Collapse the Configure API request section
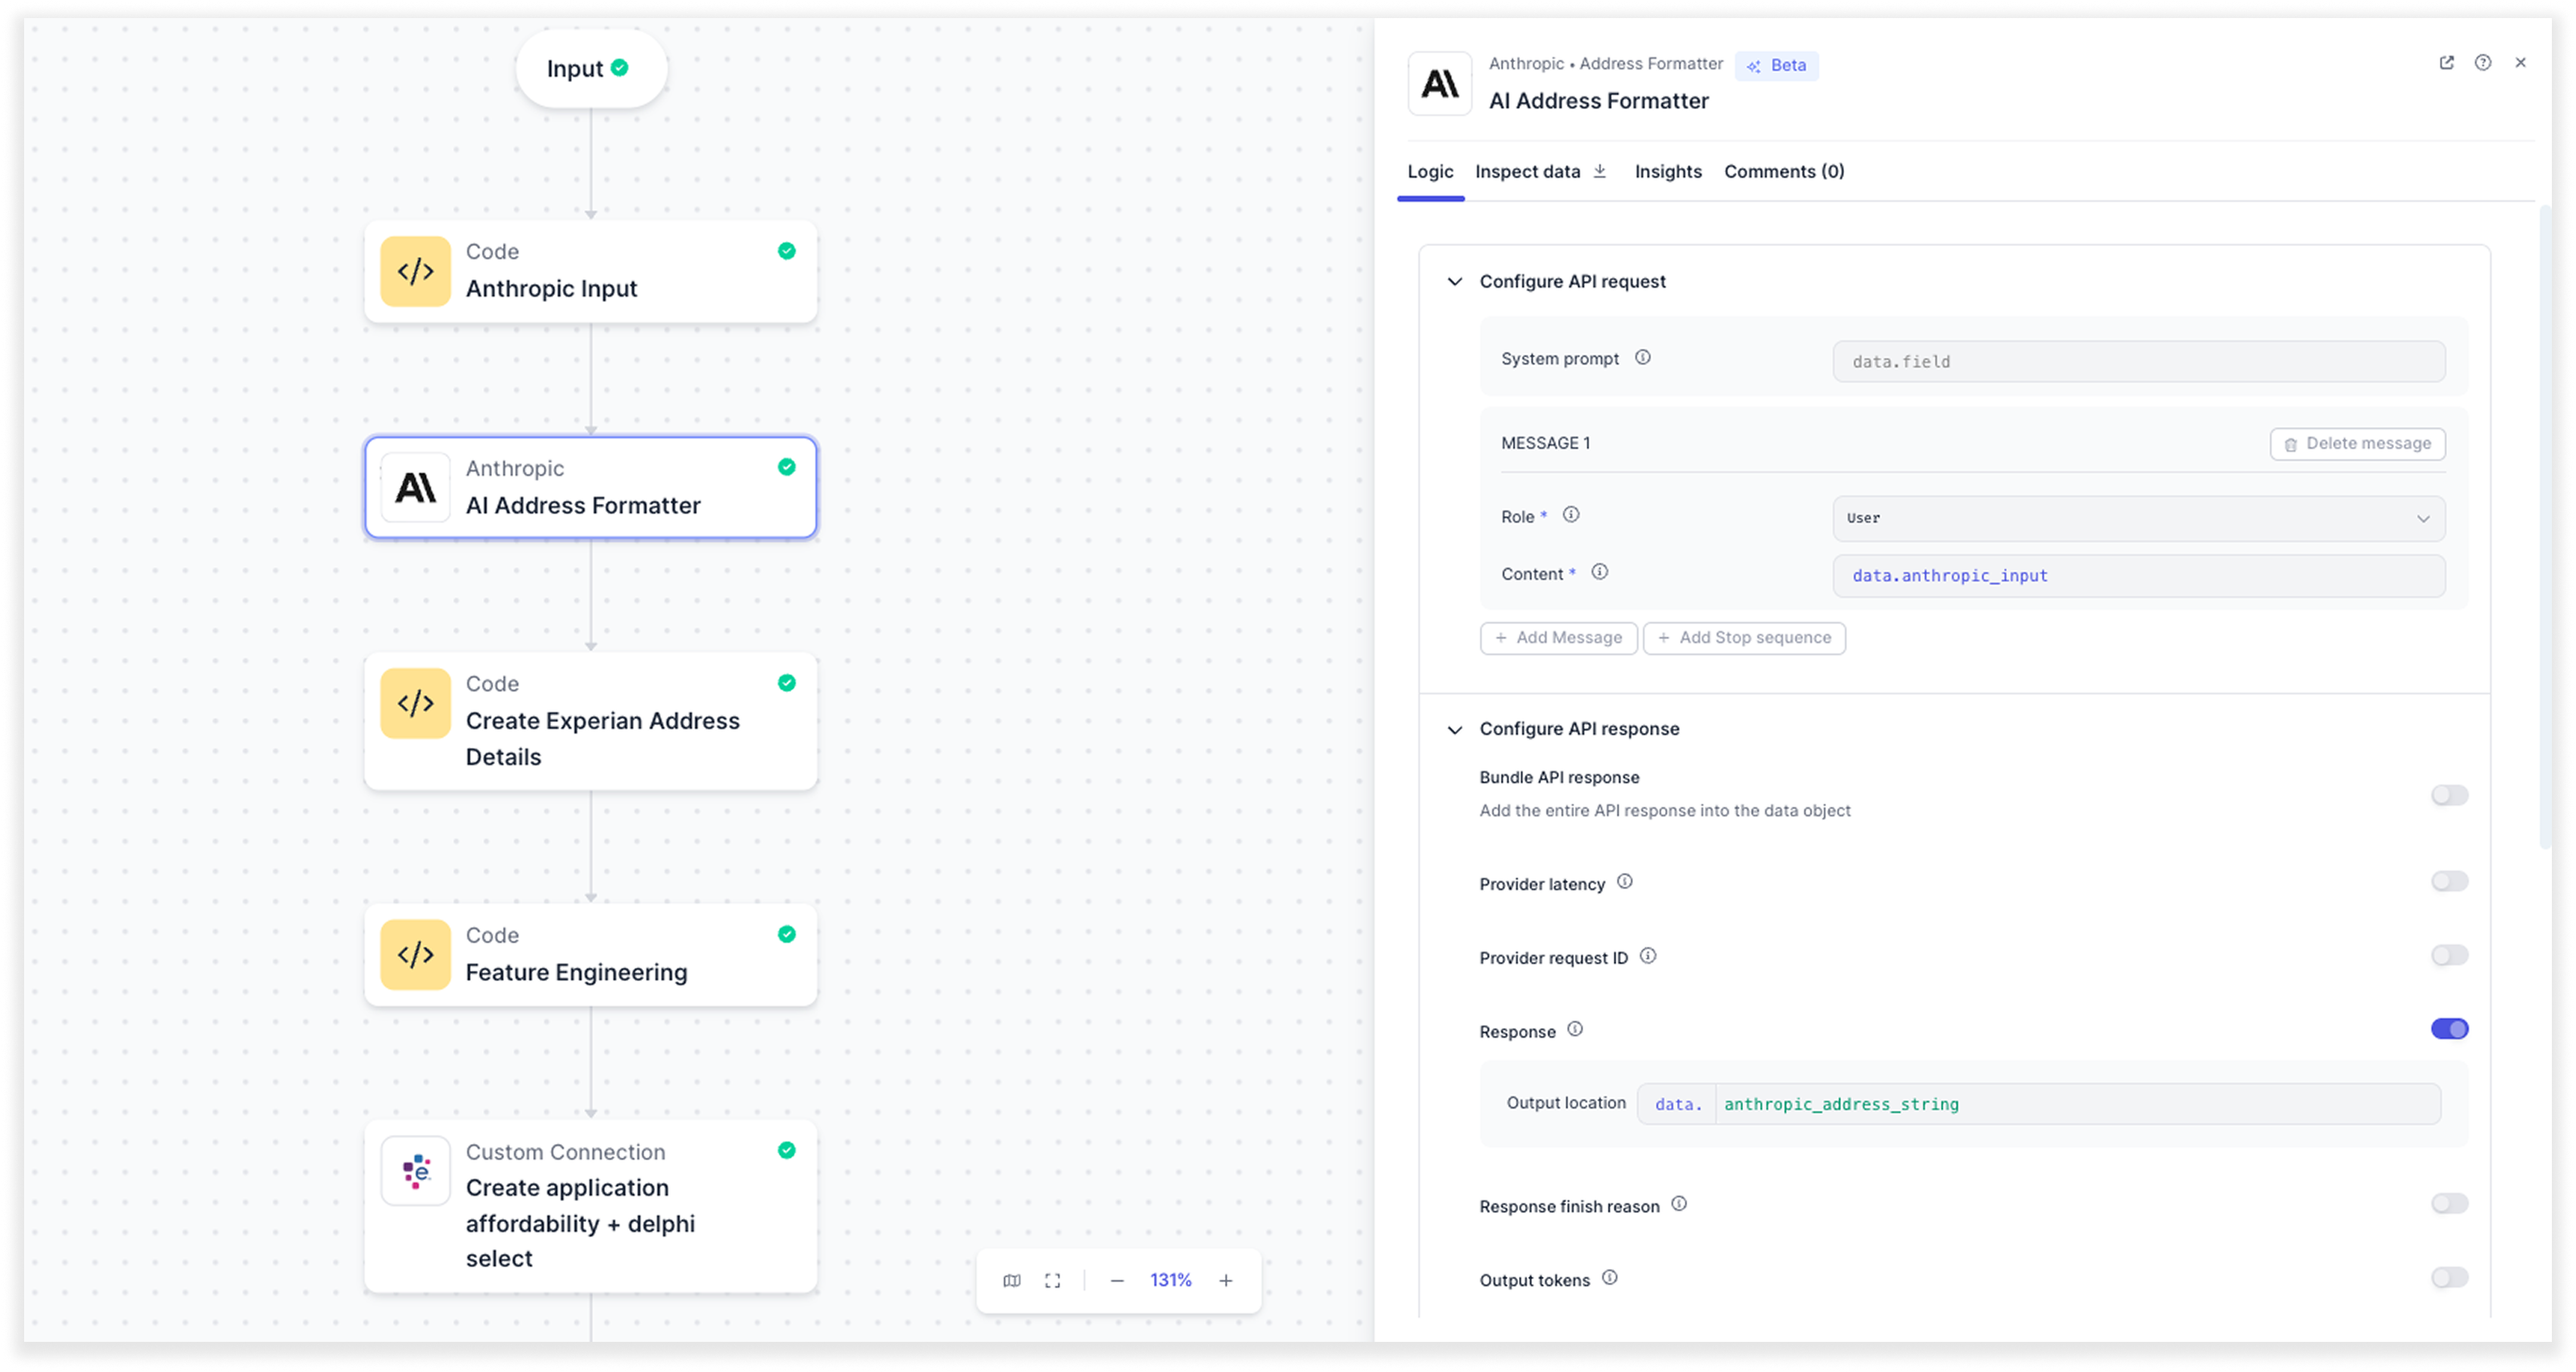 [x=1455, y=282]
